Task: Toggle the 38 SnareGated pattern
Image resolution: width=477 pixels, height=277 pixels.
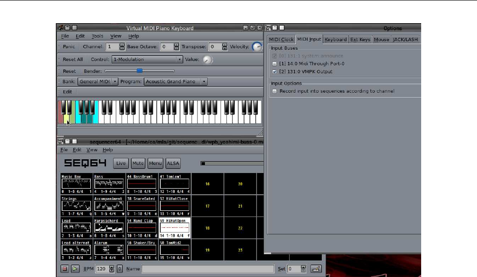Action: coord(142,206)
